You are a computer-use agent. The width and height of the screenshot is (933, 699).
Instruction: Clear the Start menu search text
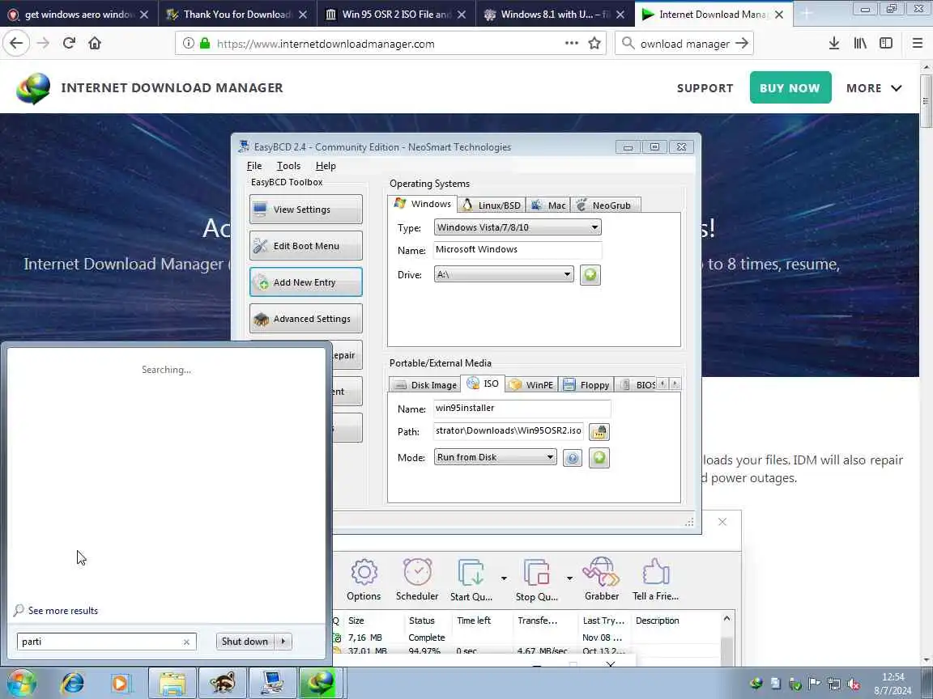(186, 642)
